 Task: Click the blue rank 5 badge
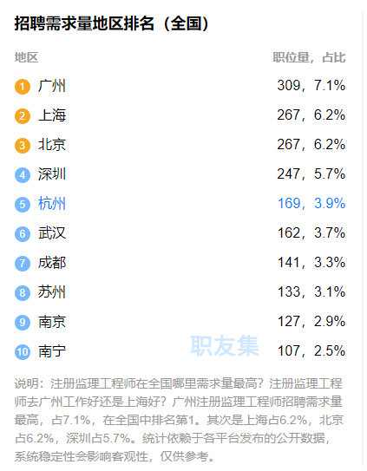coord(23,204)
